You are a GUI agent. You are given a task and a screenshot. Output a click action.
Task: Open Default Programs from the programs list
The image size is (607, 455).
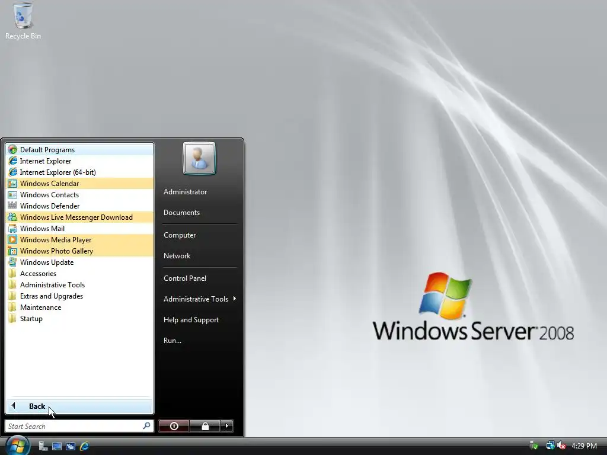pyautogui.click(x=80, y=150)
